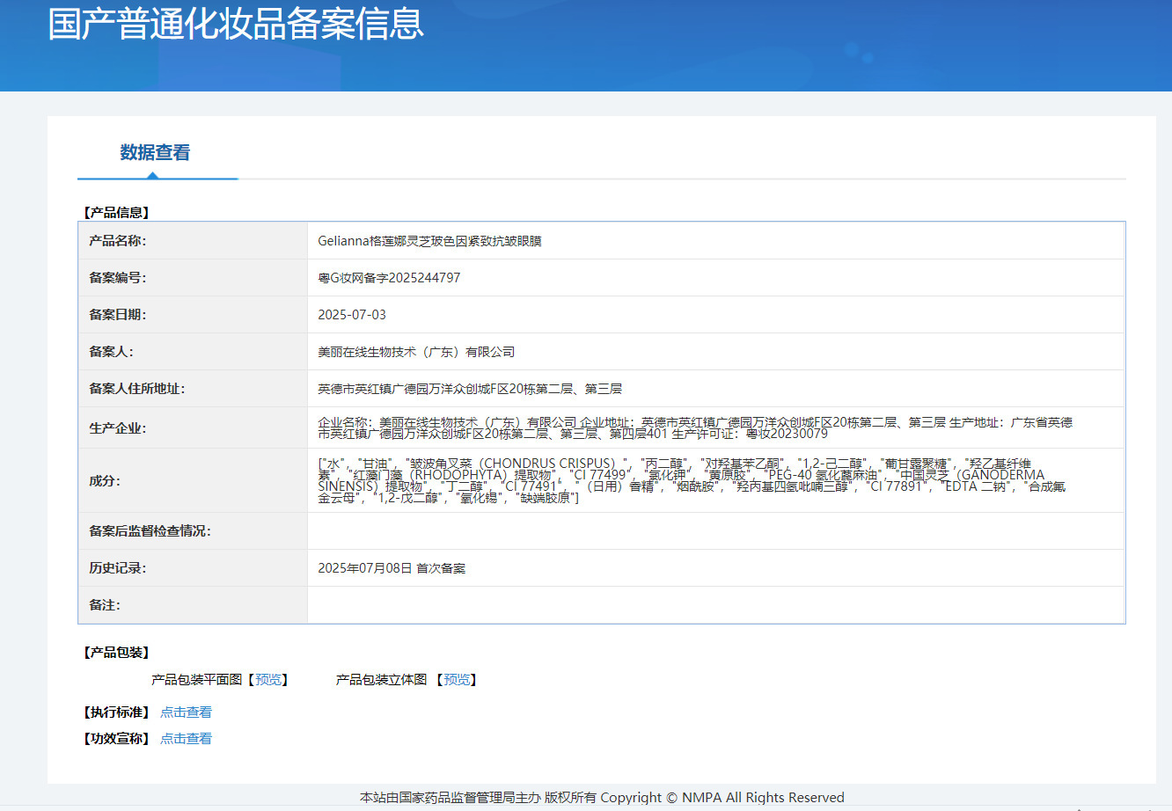Image resolution: width=1172 pixels, height=811 pixels.
Task: Click the NMPA copyright footer text
Action: pos(602,798)
